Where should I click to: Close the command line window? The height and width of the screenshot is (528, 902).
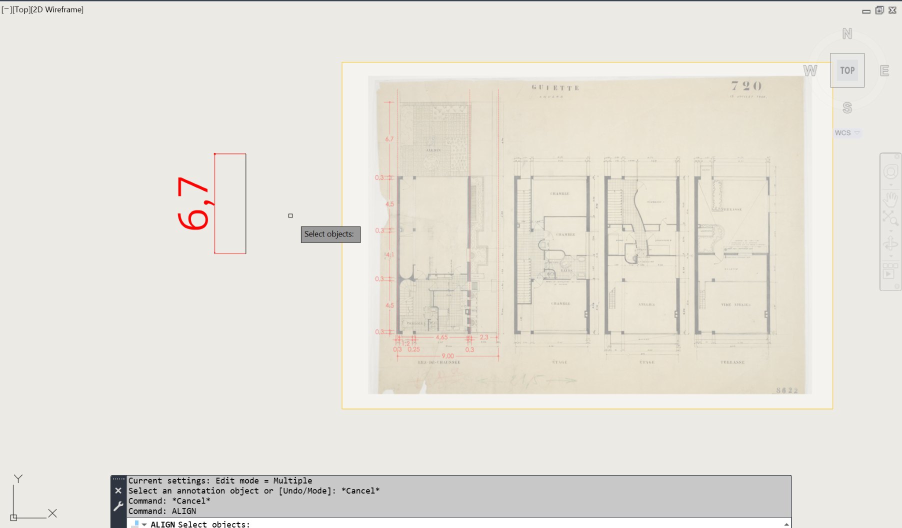tap(118, 490)
